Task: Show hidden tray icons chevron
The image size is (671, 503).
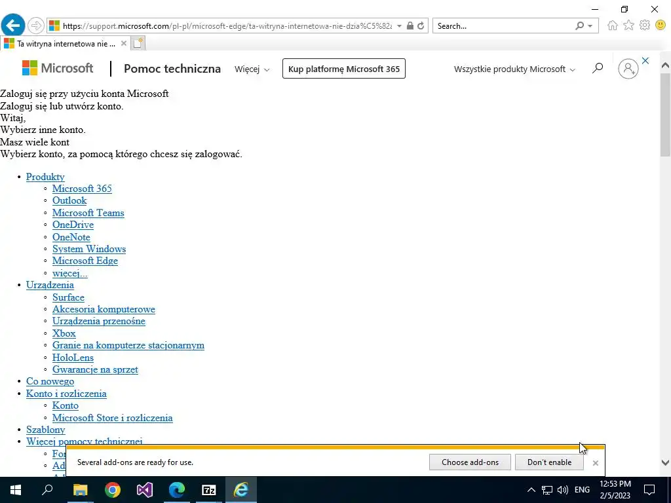Action: [531, 490]
